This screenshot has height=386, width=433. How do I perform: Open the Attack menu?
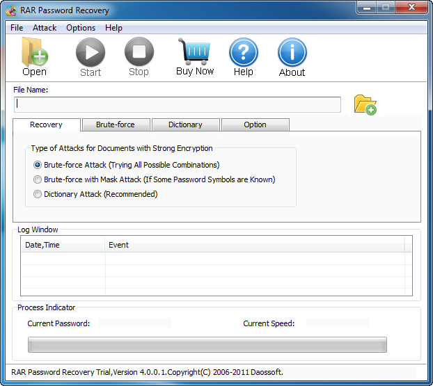[45, 28]
